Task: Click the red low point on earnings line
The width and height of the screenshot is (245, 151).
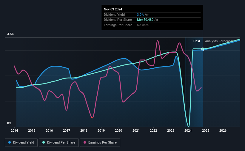Action: [x=92, y=117]
